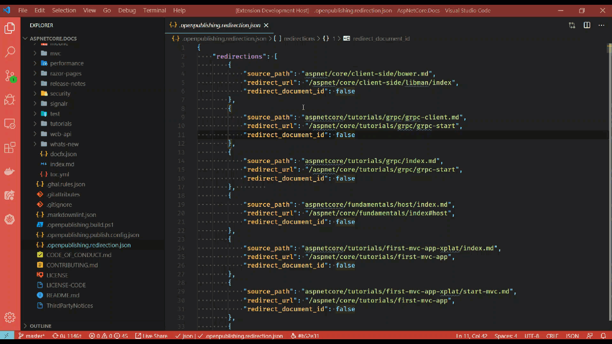Open the Remote Explorer icon
Image resolution: width=612 pixels, height=344 pixels.
point(10,124)
